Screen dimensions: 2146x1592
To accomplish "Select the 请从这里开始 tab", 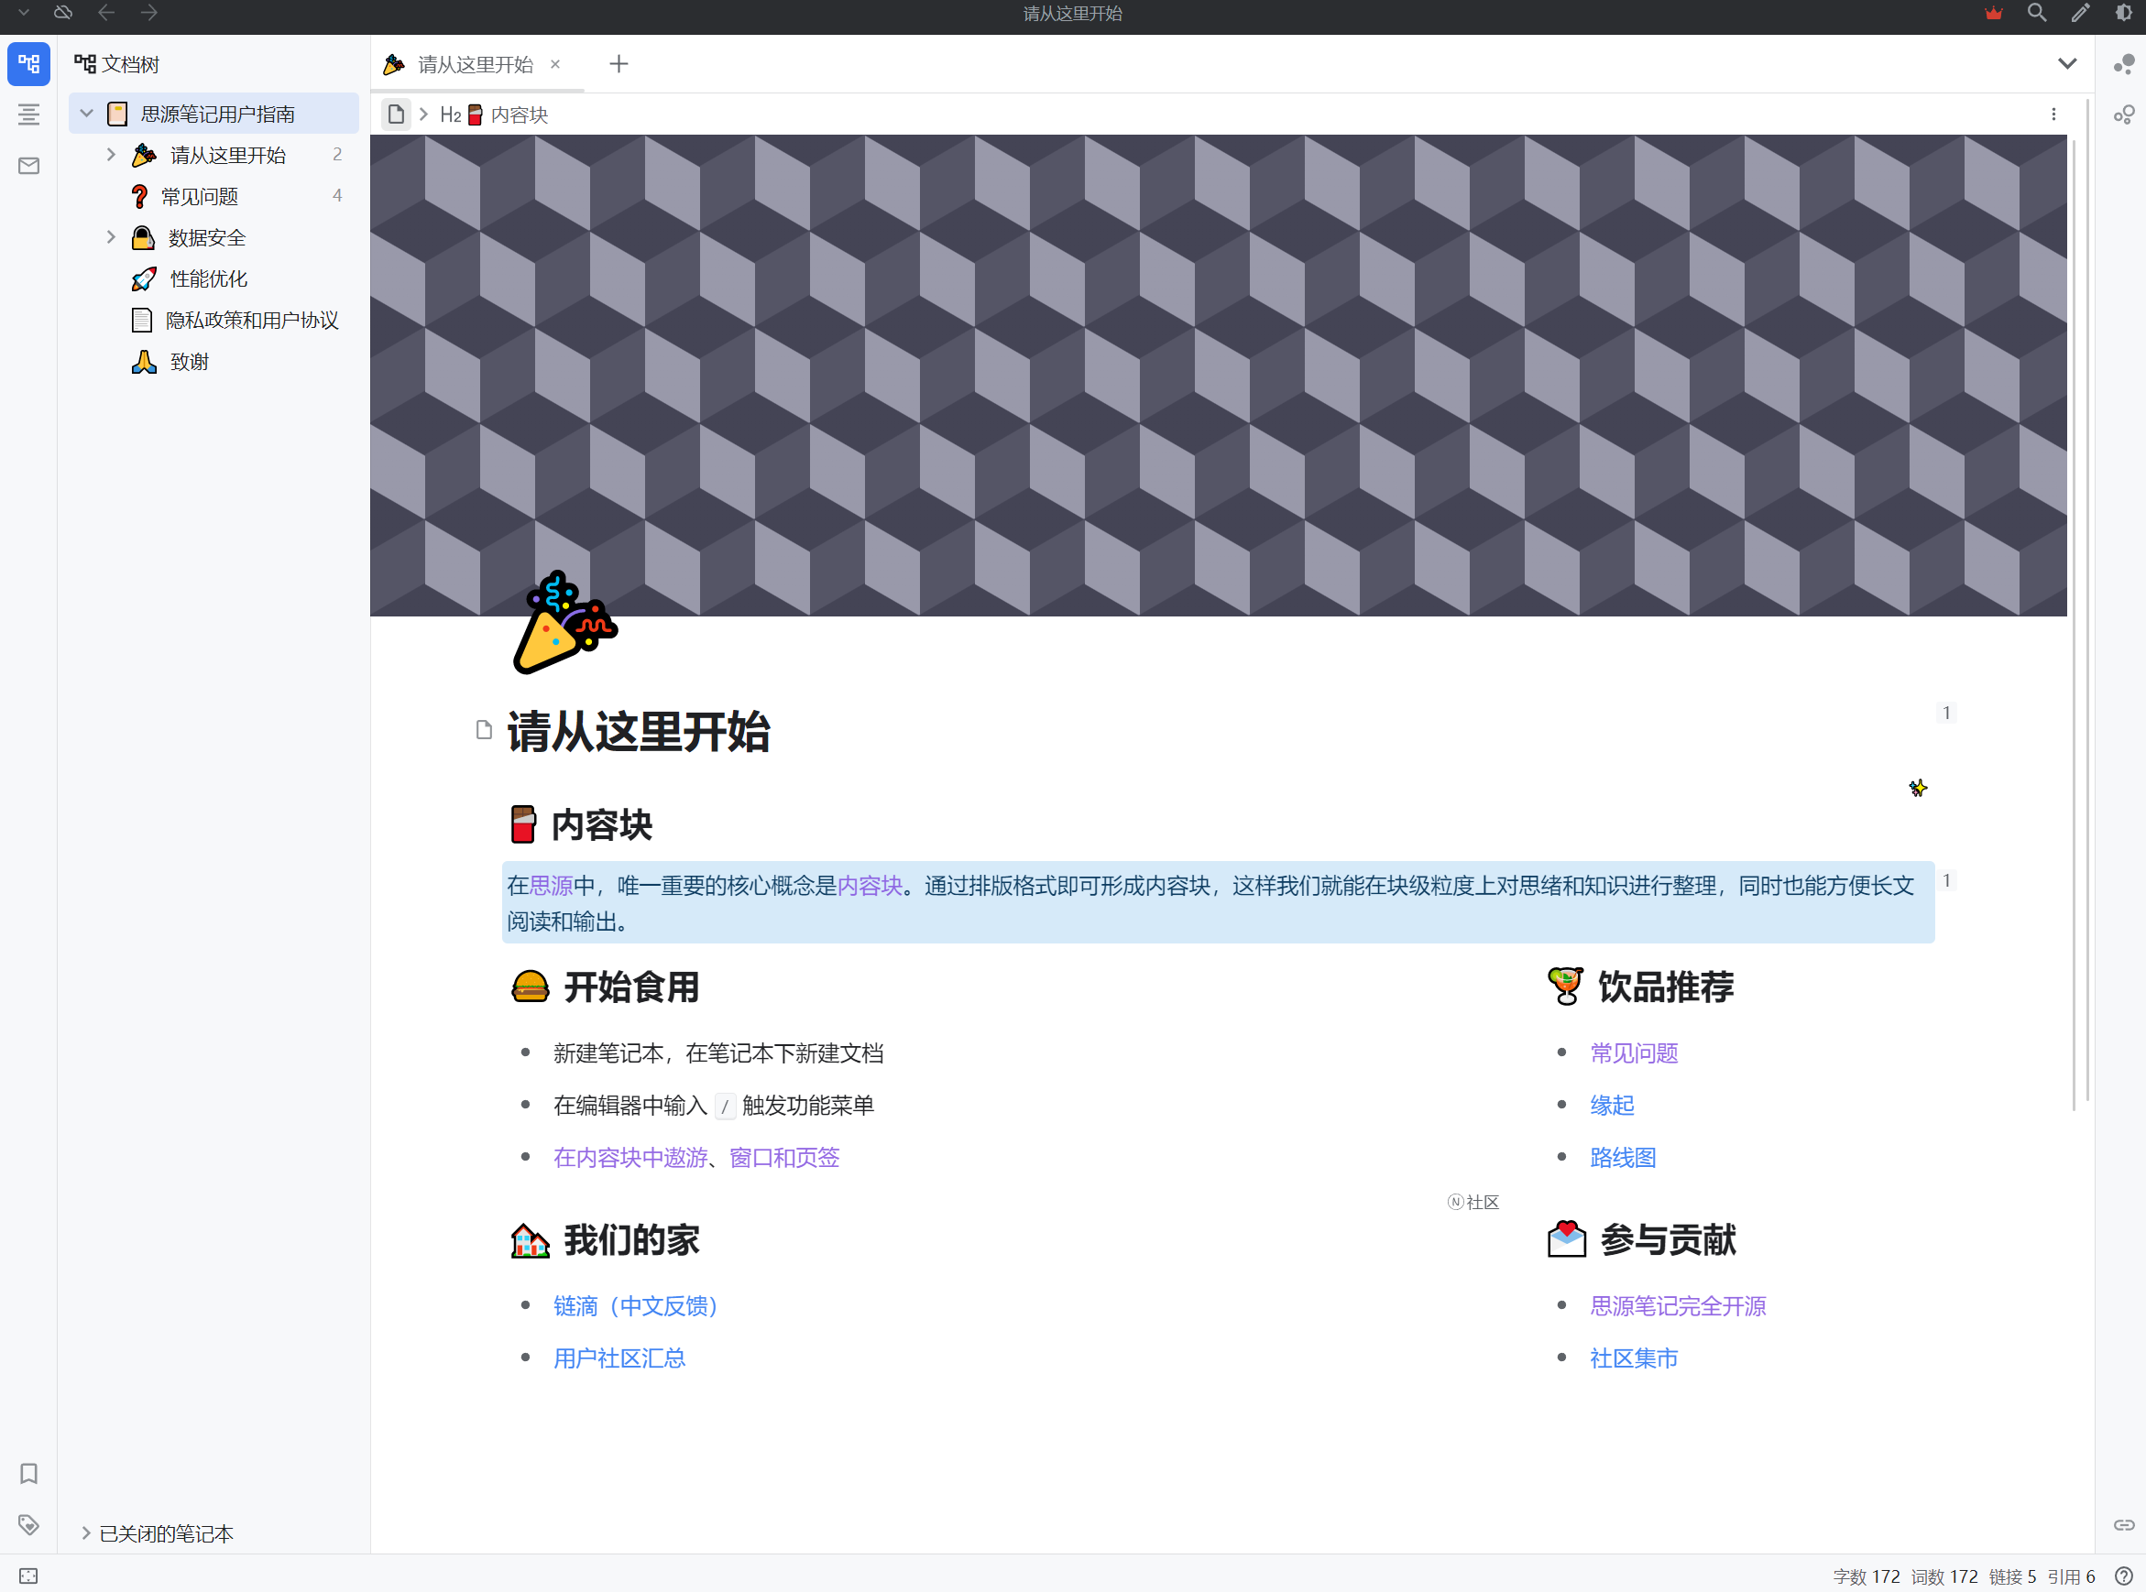I will [x=475, y=64].
